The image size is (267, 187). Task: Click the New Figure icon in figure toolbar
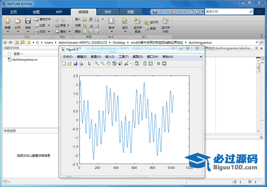pyautogui.click(x=64, y=64)
